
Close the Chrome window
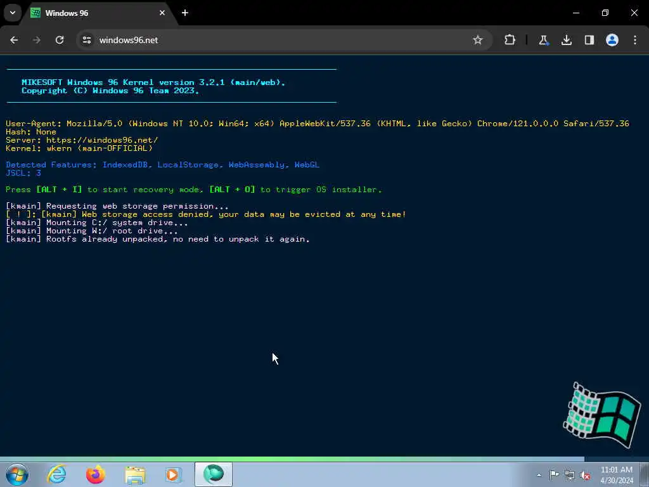click(x=634, y=13)
